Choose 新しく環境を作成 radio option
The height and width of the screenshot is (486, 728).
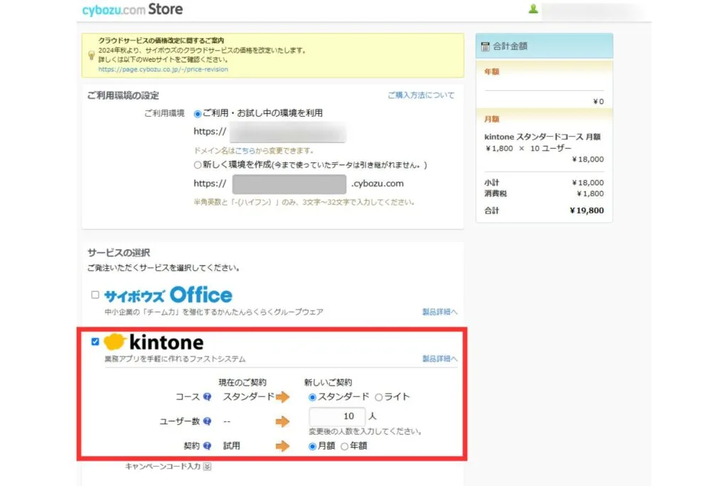point(198,164)
